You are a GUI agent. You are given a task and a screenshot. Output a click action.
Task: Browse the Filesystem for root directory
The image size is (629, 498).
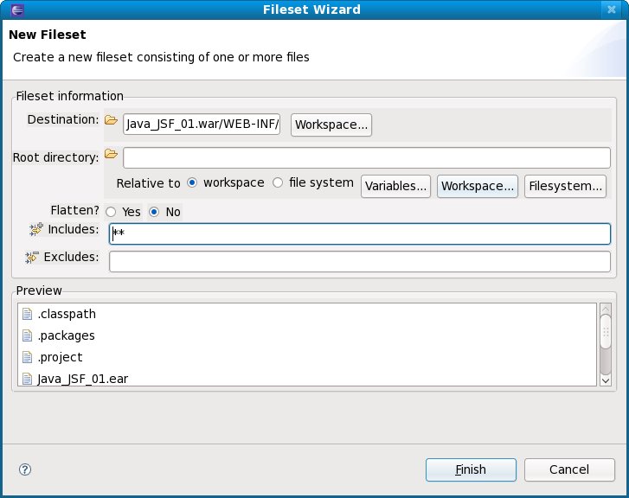coord(566,186)
